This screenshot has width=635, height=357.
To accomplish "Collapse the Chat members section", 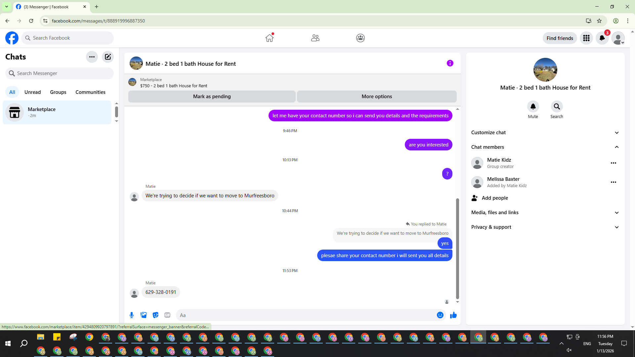I will point(545,147).
